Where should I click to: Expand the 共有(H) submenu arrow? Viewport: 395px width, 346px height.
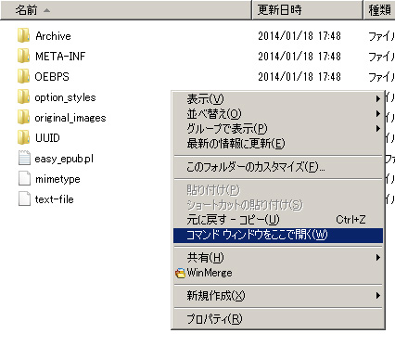(378, 258)
